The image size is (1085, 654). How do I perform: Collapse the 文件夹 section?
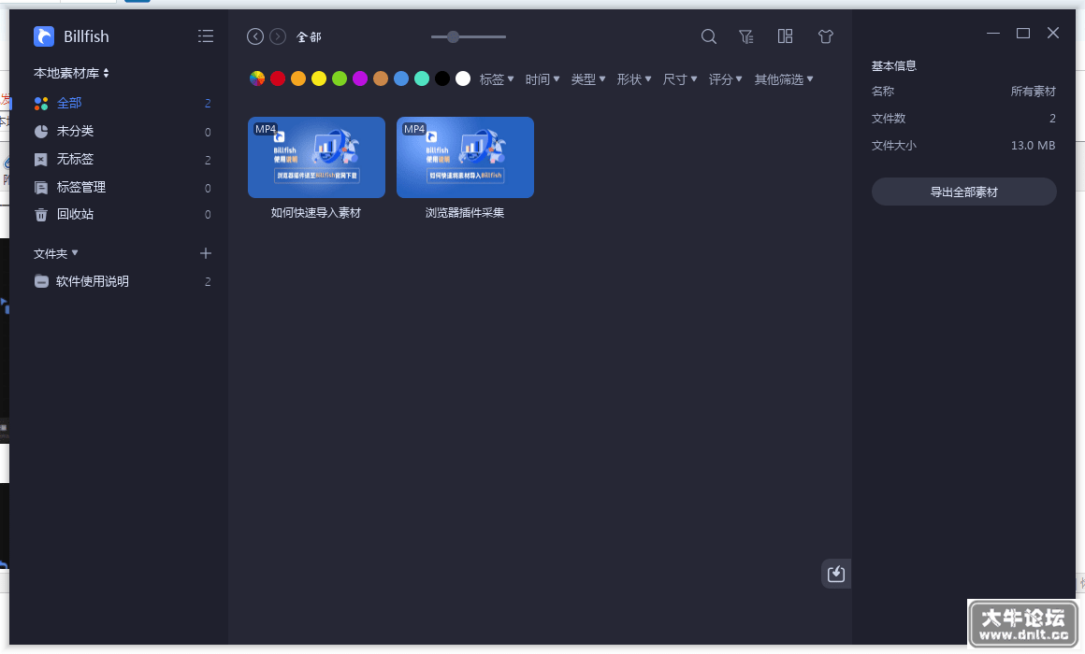[x=56, y=254]
